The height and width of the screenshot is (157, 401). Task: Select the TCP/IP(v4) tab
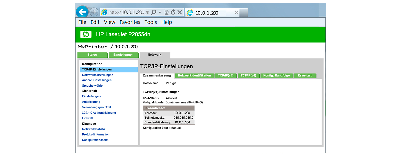pyautogui.click(x=225, y=76)
